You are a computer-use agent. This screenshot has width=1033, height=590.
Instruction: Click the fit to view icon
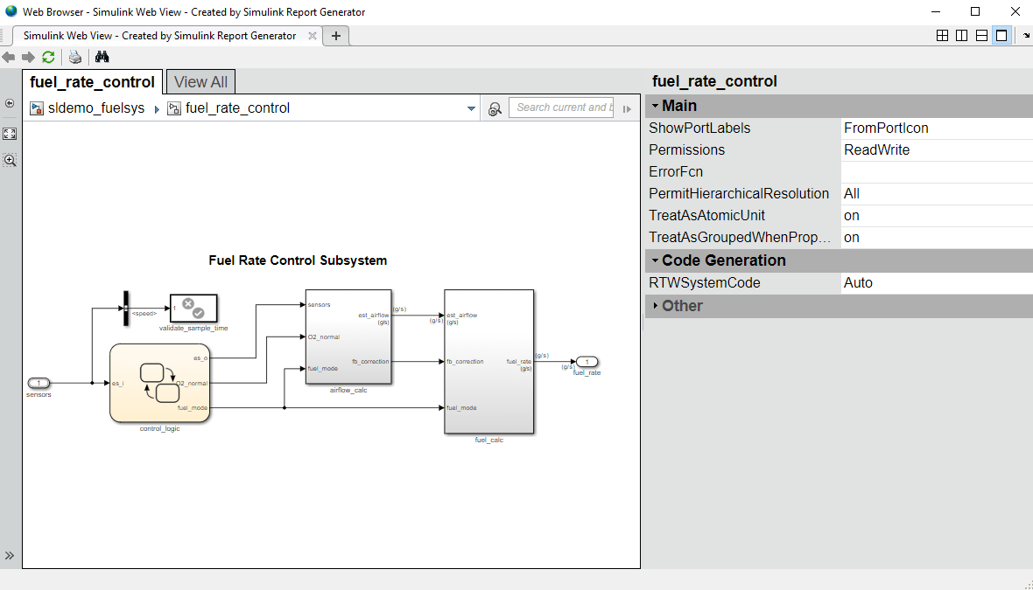pos(10,134)
